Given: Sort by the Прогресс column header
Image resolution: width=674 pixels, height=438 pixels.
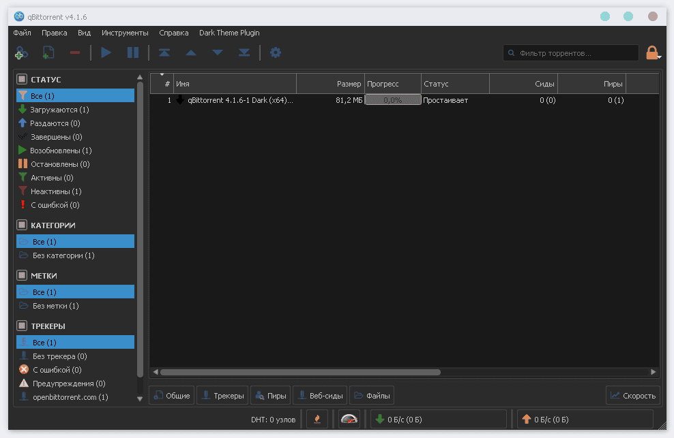Looking at the screenshot, I should 393,84.
